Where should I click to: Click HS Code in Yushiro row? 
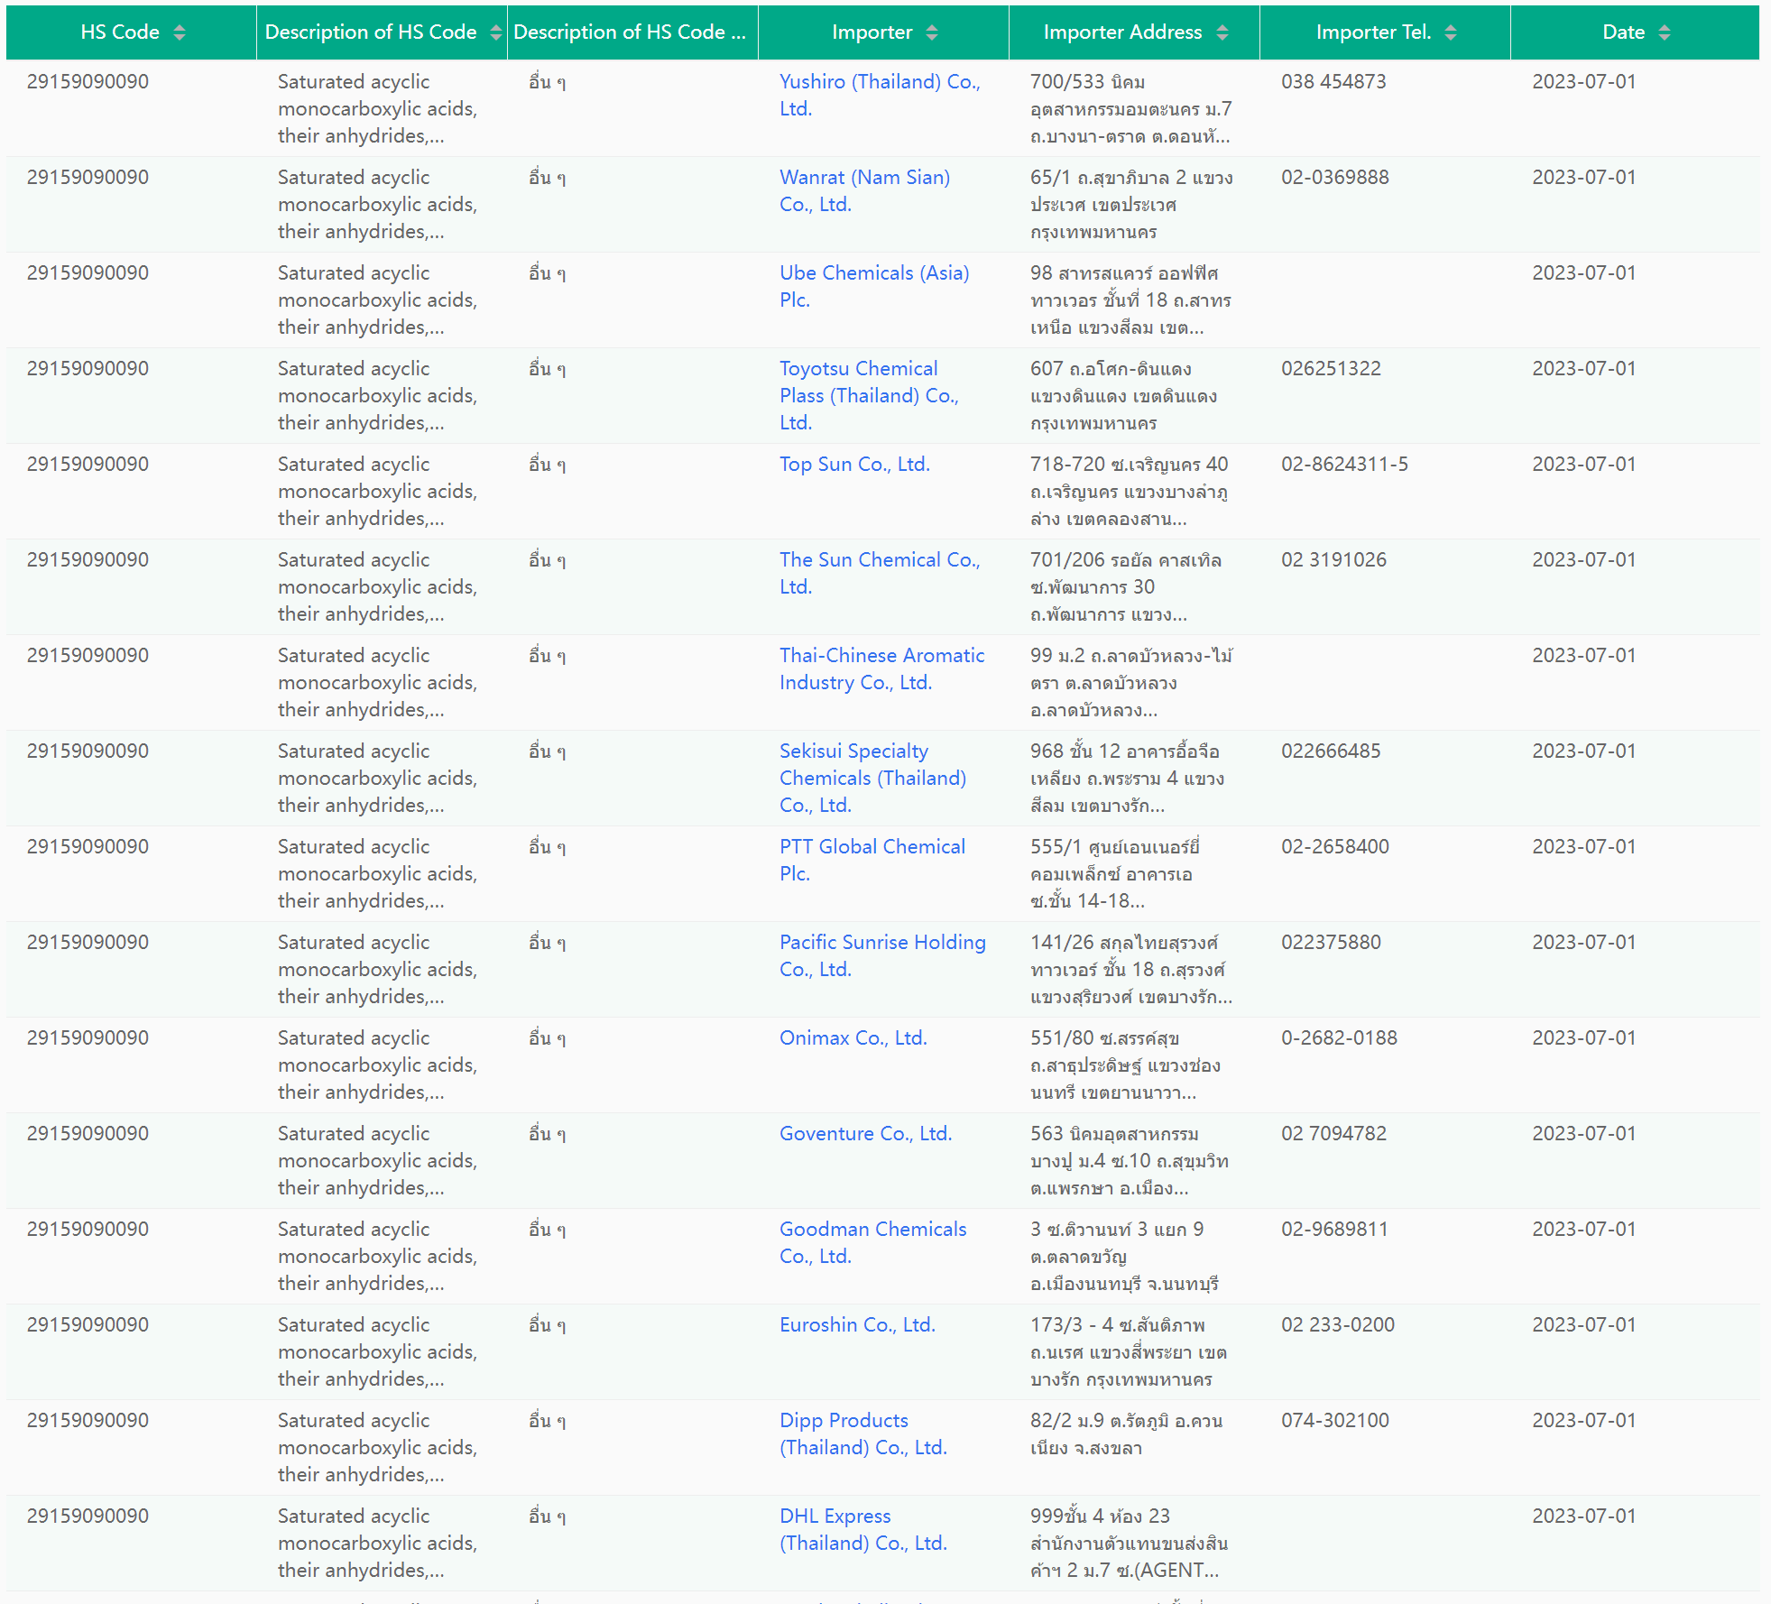pyautogui.click(x=88, y=81)
